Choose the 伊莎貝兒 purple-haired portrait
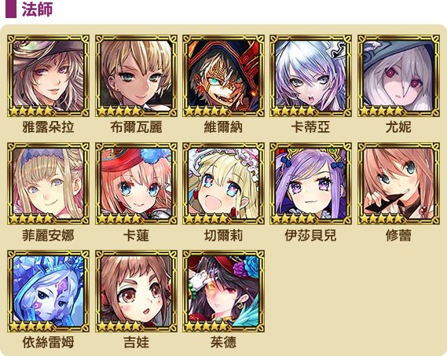447x356 pixels. 311,184
